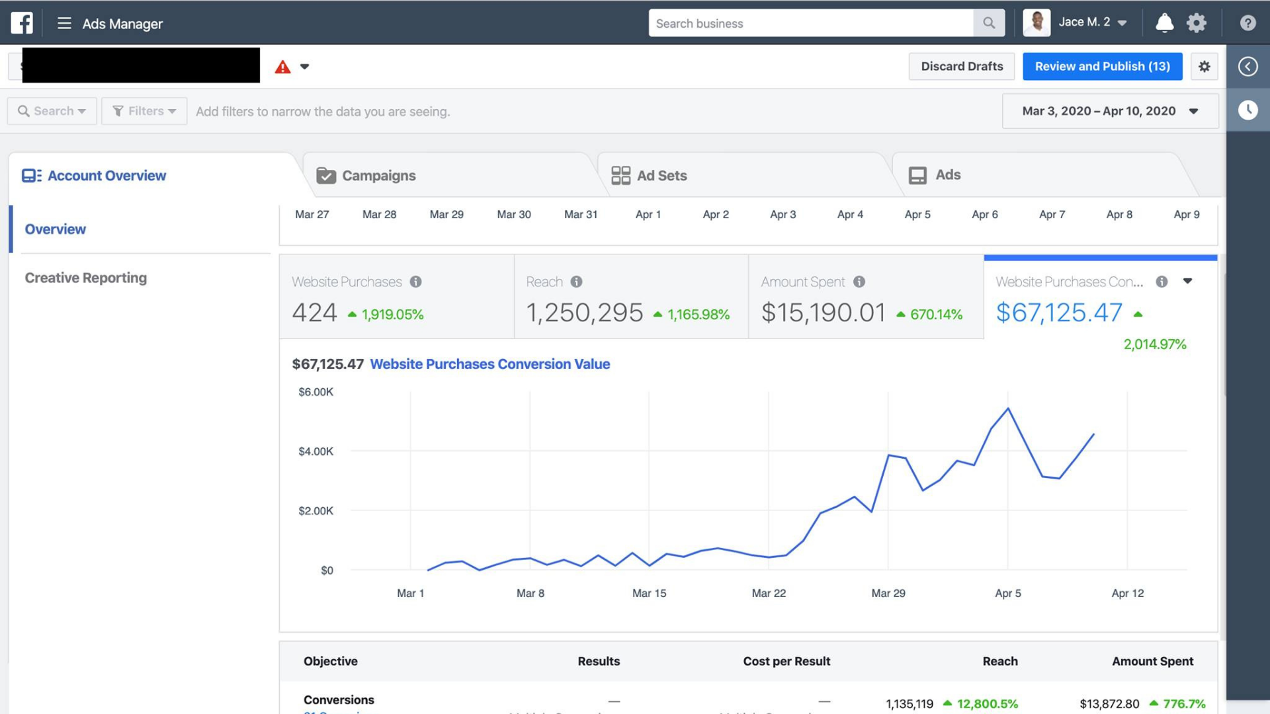Open the gear next to Review and Publish
Image resolution: width=1270 pixels, height=714 pixels.
pos(1204,66)
